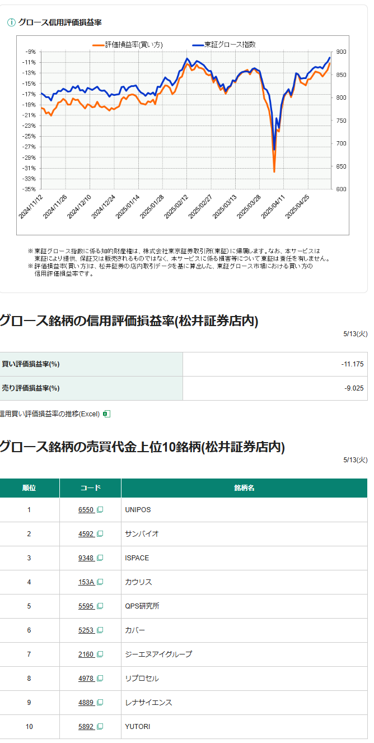The height and width of the screenshot is (743, 374).
Task: Select the stock name QPS研究所
Action: point(142,606)
